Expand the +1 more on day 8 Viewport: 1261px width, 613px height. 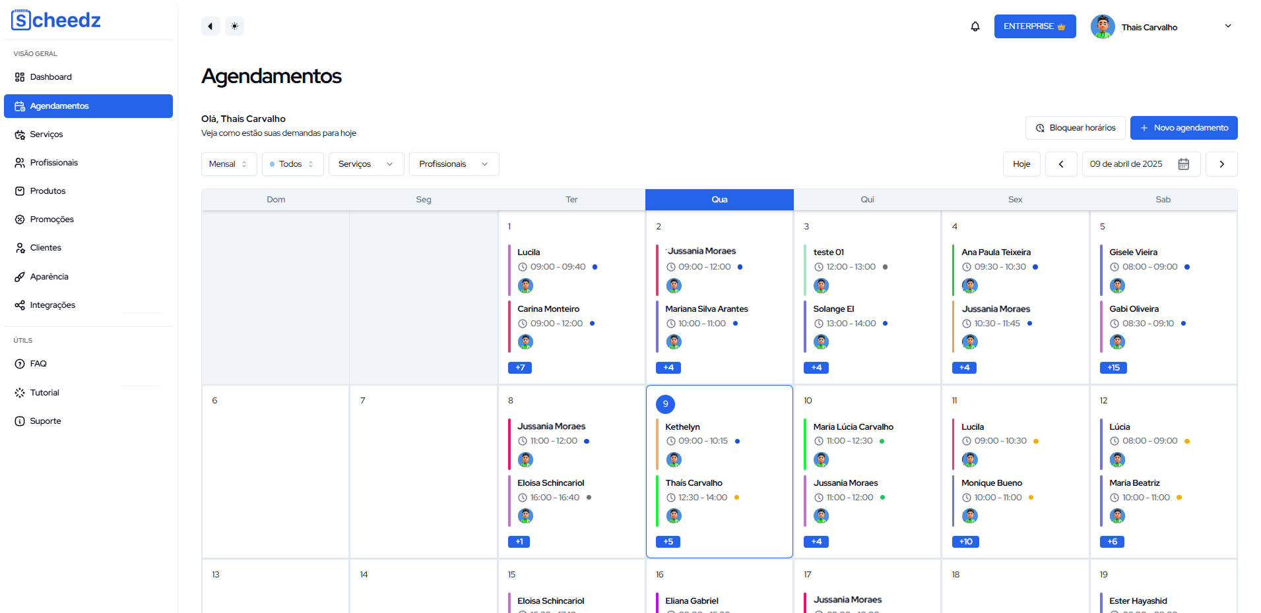(x=519, y=542)
